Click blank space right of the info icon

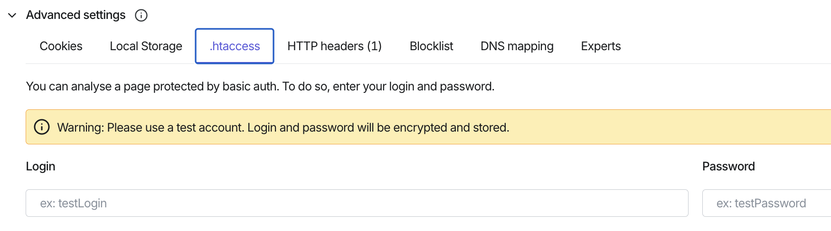[x=475, y=15]
